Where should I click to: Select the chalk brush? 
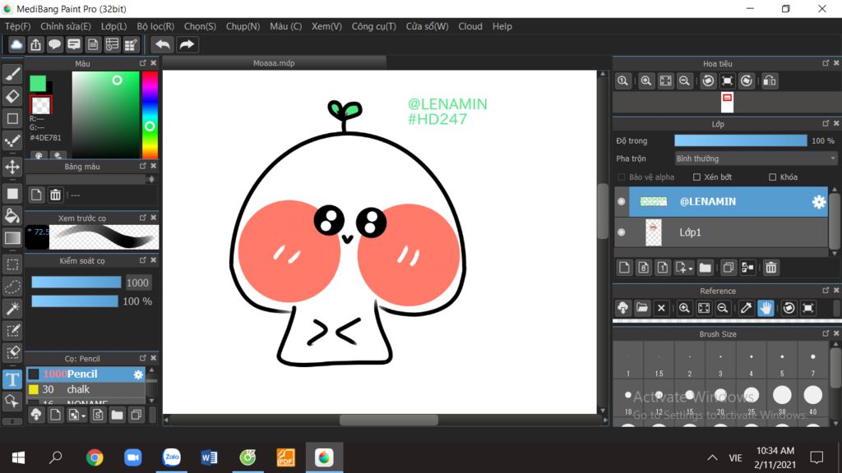click(x=86, y=389)
